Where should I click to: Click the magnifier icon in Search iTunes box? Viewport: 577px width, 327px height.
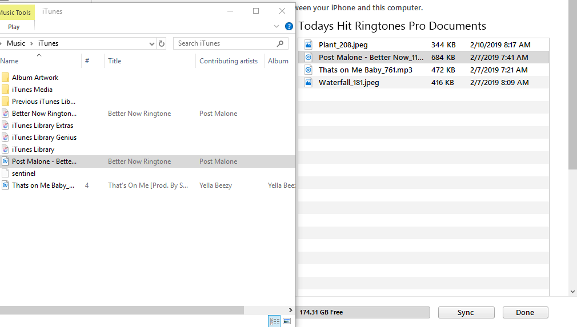[x=280, y=43]
